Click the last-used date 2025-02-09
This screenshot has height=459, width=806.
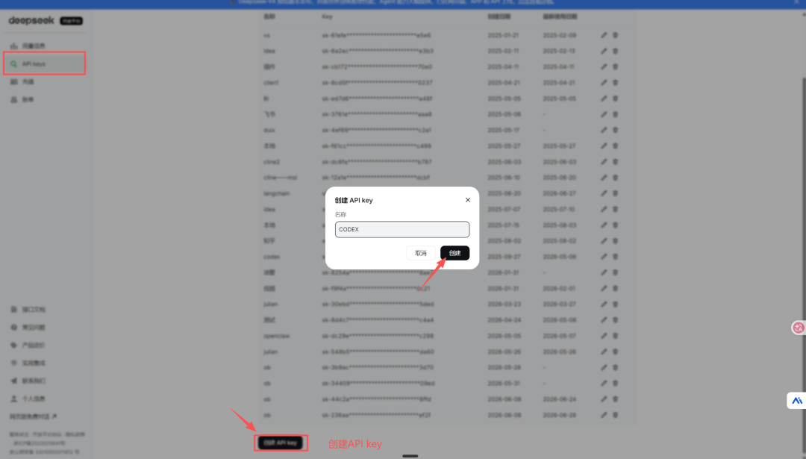(x=559, y=35)
